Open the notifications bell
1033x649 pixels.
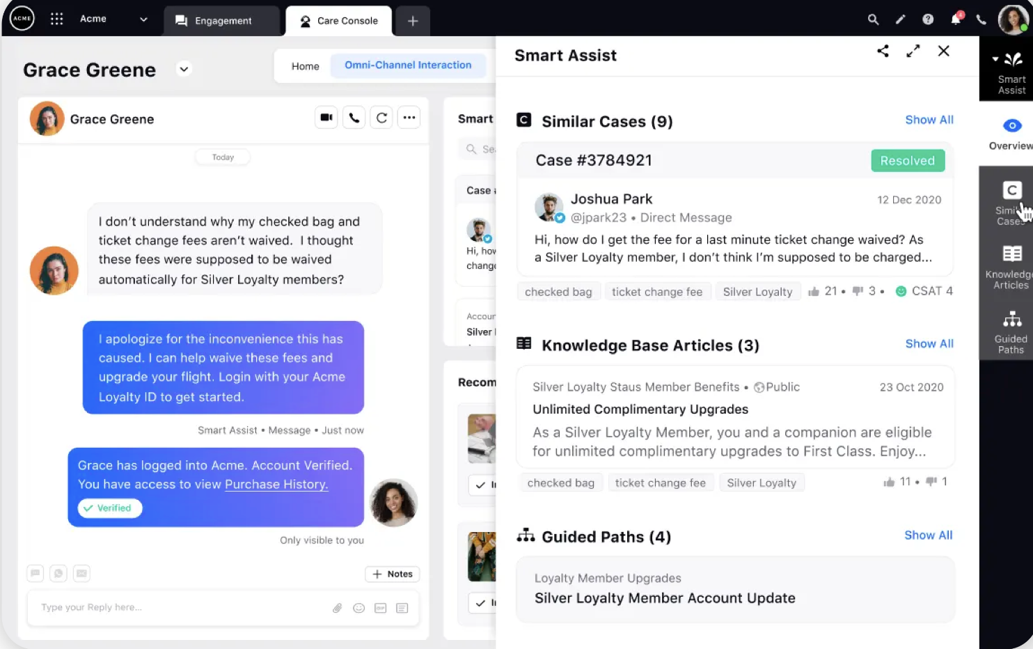click(x=956, y=19)
